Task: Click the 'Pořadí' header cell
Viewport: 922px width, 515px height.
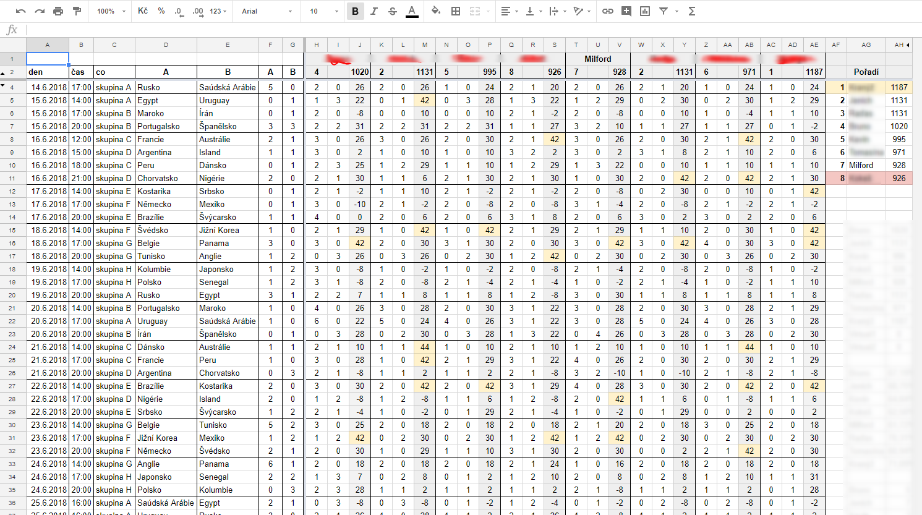Action: click(866, 72)
